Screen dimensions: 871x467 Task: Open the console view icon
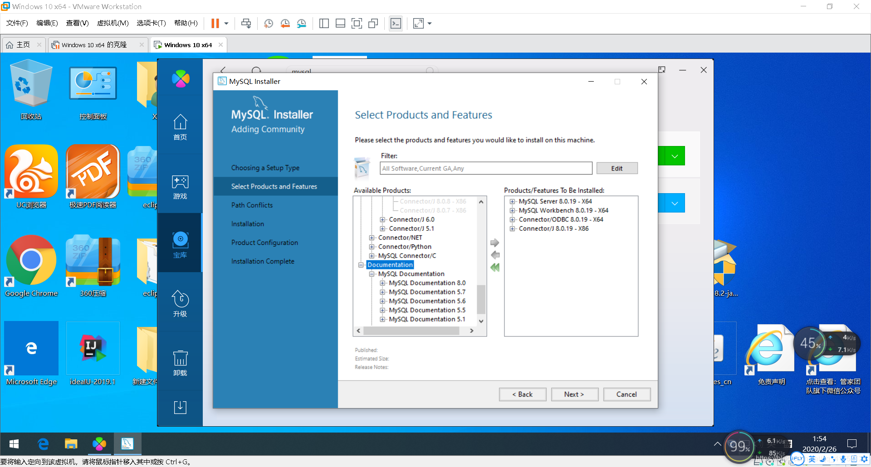click(x=396, y=23)
